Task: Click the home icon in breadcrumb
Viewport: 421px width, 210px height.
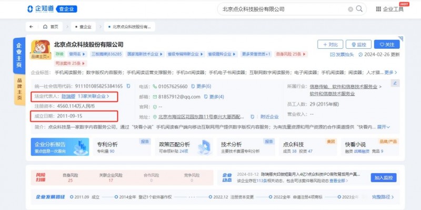Action: [45, 27]
